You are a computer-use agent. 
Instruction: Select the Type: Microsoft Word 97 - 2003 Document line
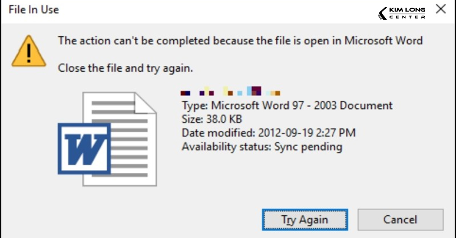[287, 105]
